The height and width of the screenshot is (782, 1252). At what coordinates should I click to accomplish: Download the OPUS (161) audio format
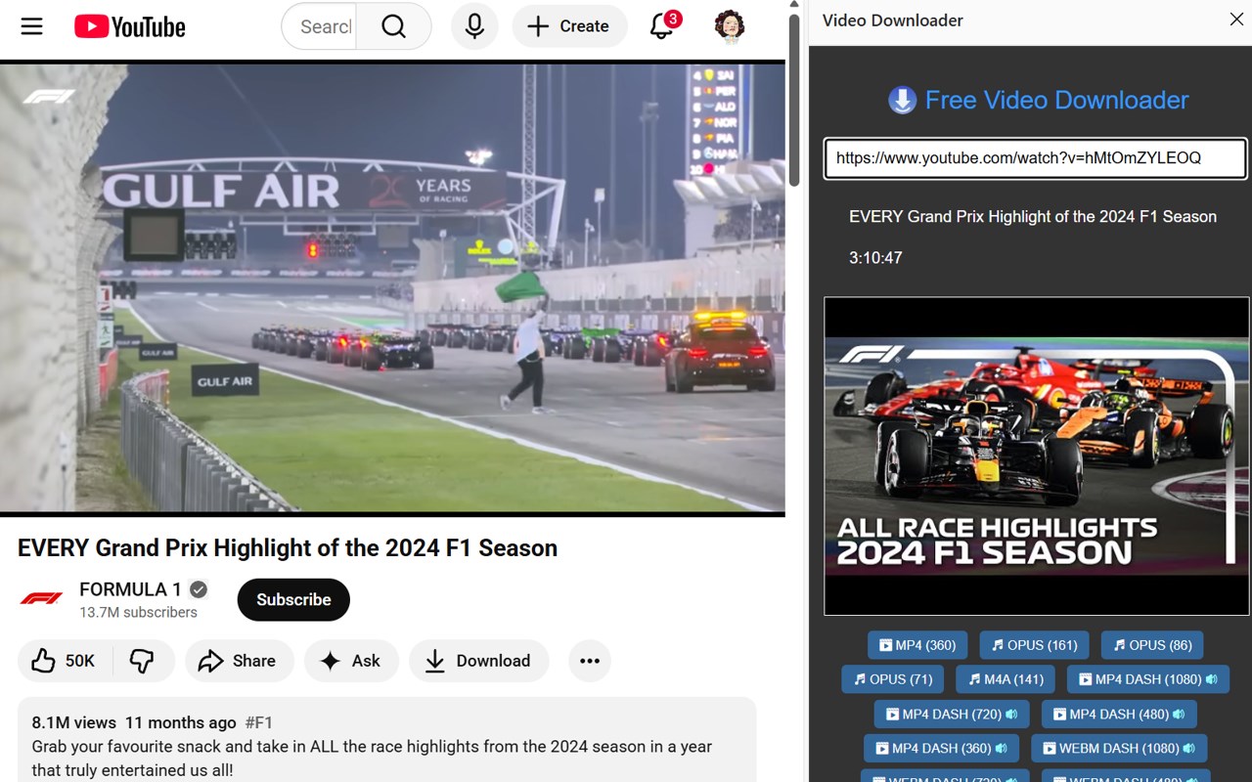pyautogui.click(x=1034, y=645)
